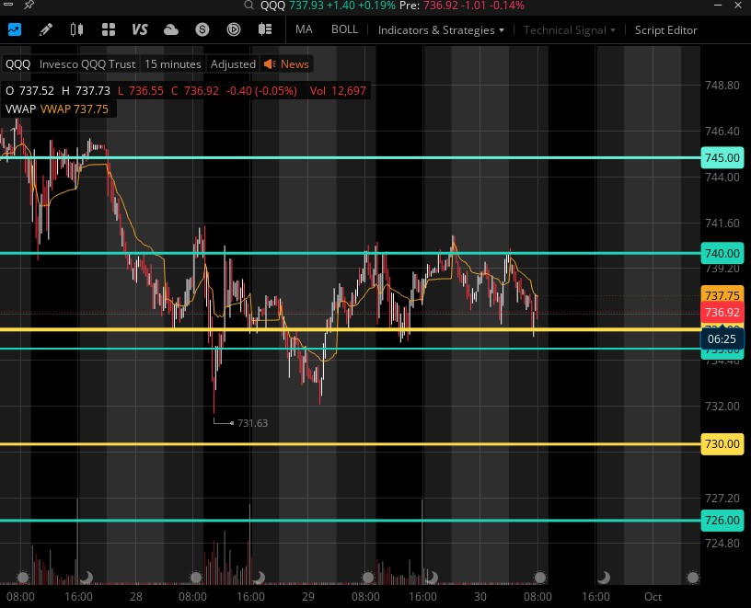
Task: Click the 28 date label on time axis
Action: tap(136, 597)
